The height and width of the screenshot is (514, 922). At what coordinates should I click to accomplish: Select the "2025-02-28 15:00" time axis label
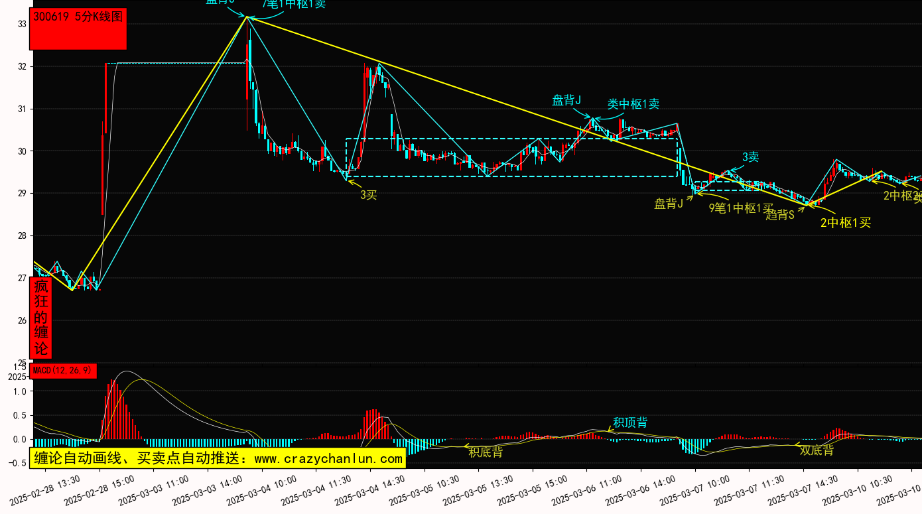point(100,490)
